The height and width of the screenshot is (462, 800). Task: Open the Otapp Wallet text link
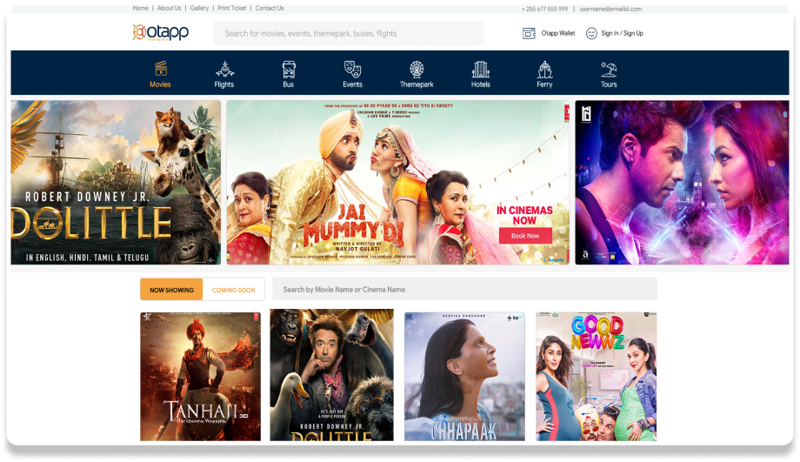tap(558, 33)
